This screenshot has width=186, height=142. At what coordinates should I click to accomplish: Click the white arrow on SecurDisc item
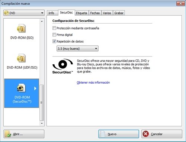35,88
